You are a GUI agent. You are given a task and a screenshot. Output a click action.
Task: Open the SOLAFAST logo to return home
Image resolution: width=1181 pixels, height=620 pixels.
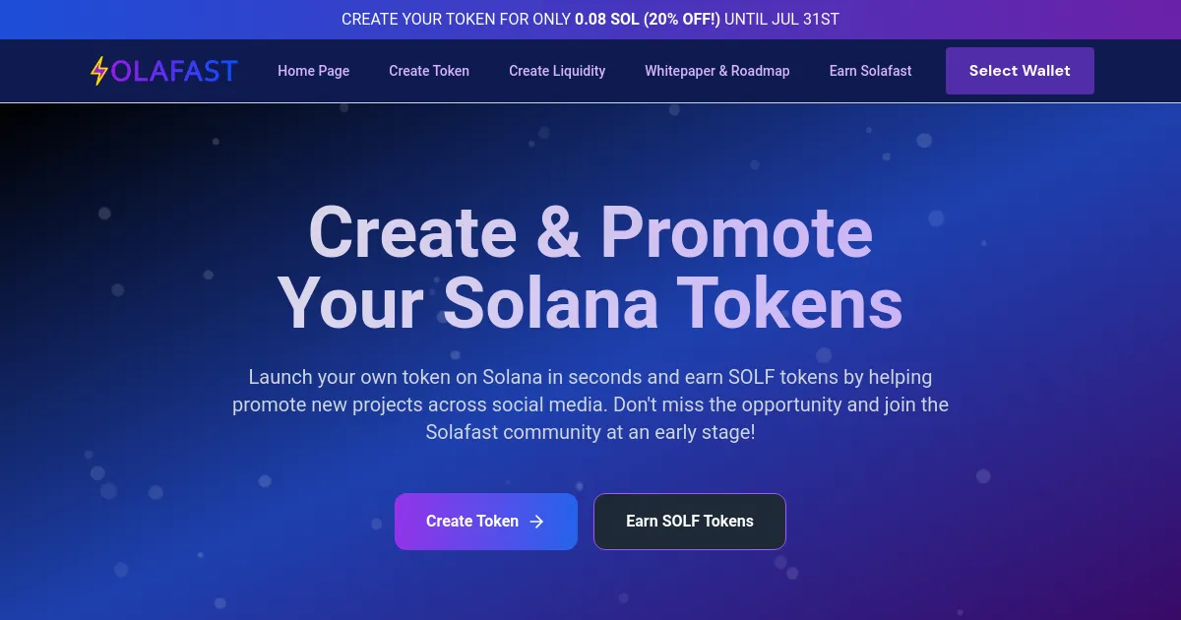(x=162, y=70)
